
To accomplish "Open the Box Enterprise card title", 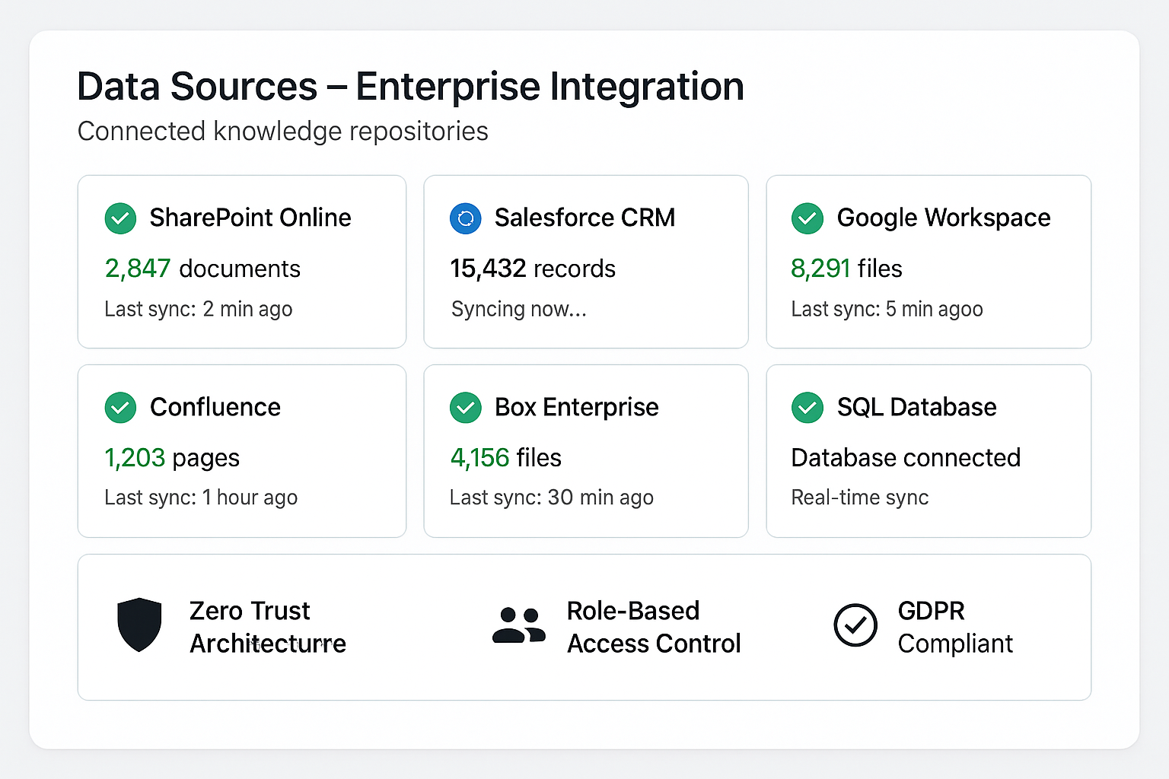I will click(x=577, y=408).
